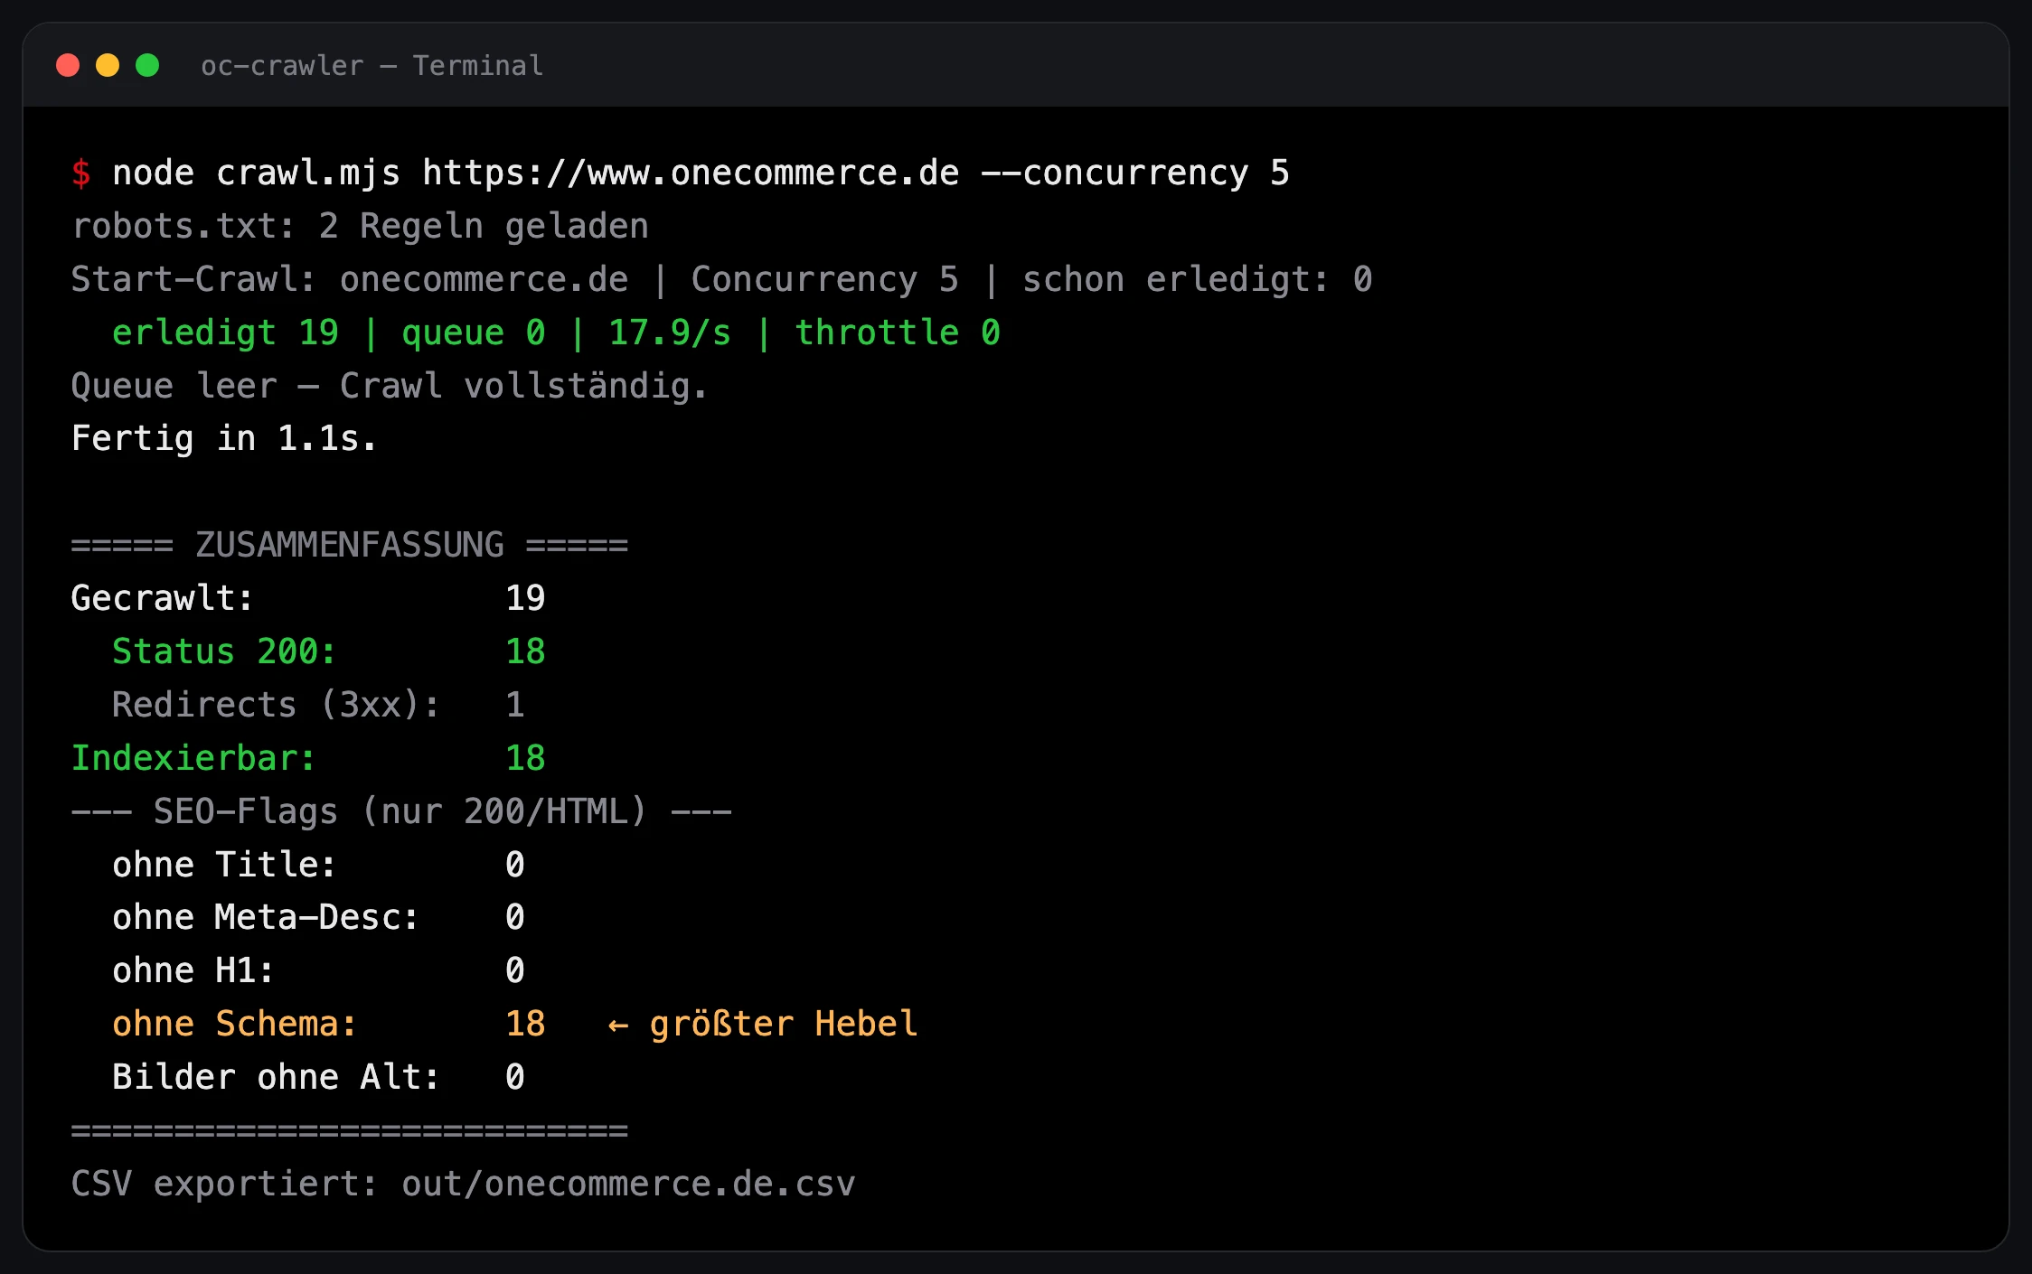Screen dimensions: 2032x1274
Task: Click the 'SEO-Flags (nur 200/HTML)' heading
Action: [x=400, y=811]
